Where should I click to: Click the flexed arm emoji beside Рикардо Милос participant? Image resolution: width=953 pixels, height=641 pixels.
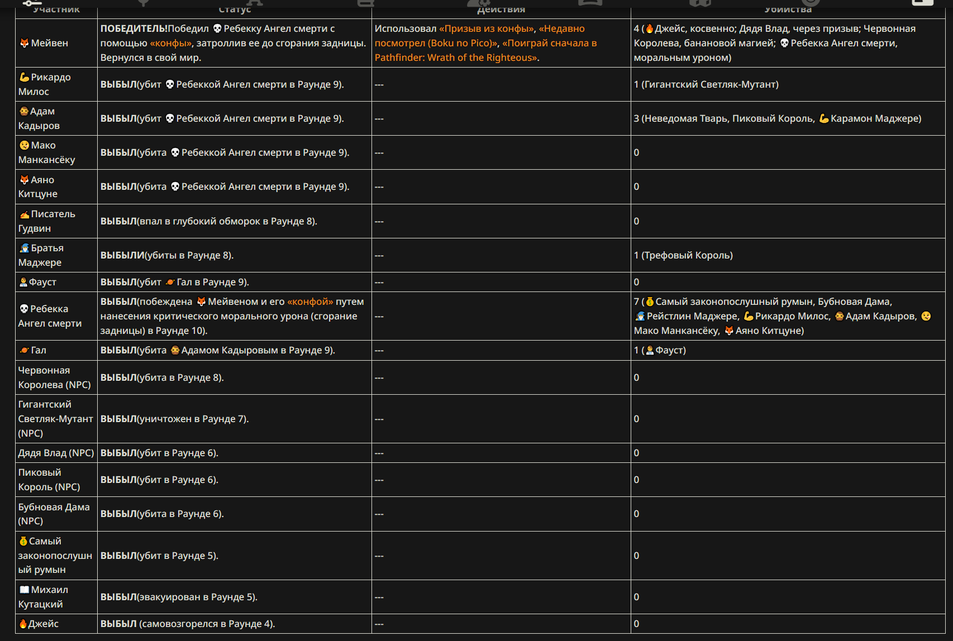point(24,77)
